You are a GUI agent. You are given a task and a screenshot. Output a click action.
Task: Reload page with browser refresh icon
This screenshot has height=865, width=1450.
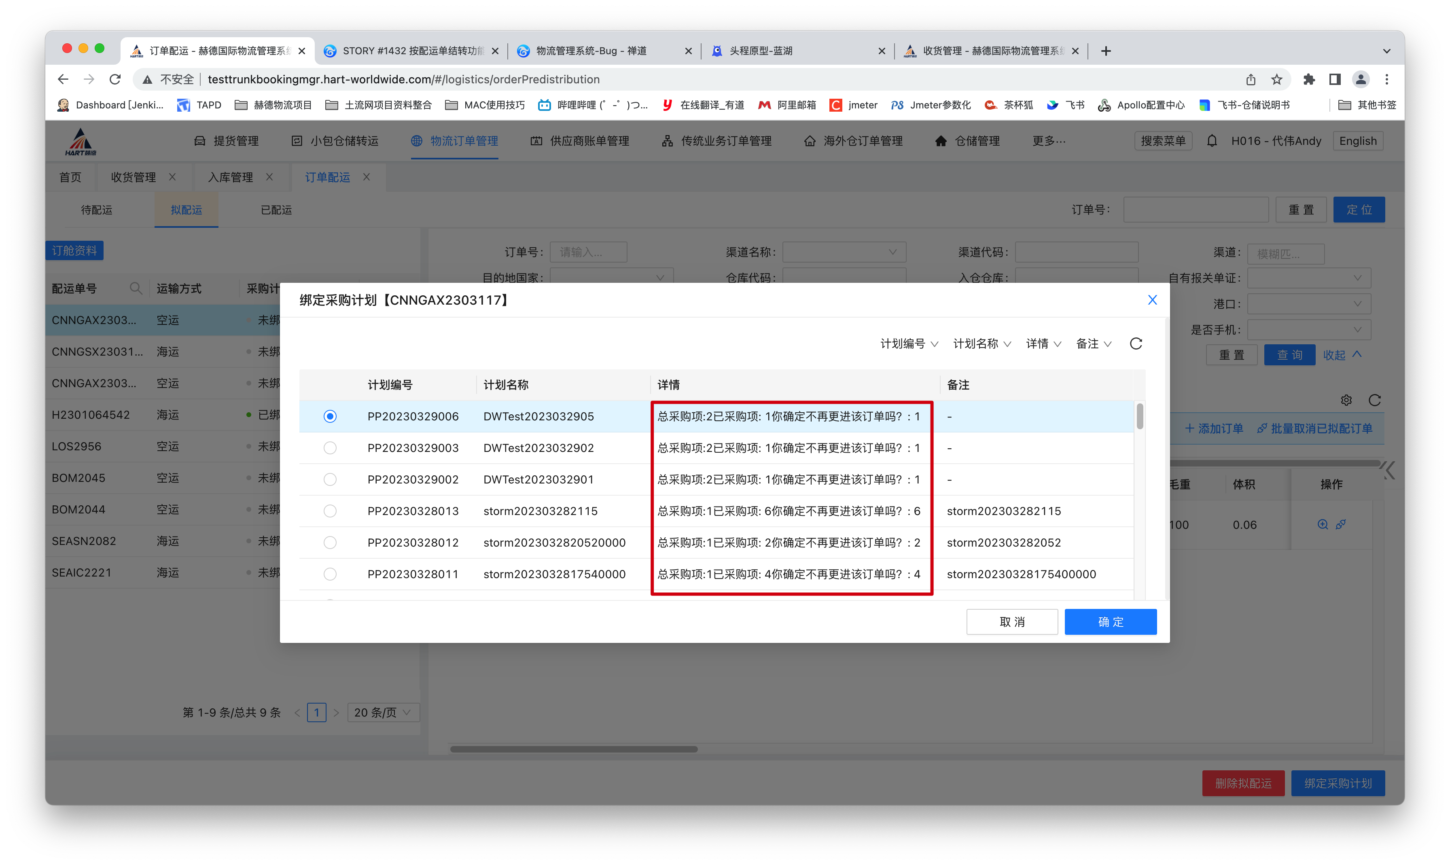coord(115,79)
